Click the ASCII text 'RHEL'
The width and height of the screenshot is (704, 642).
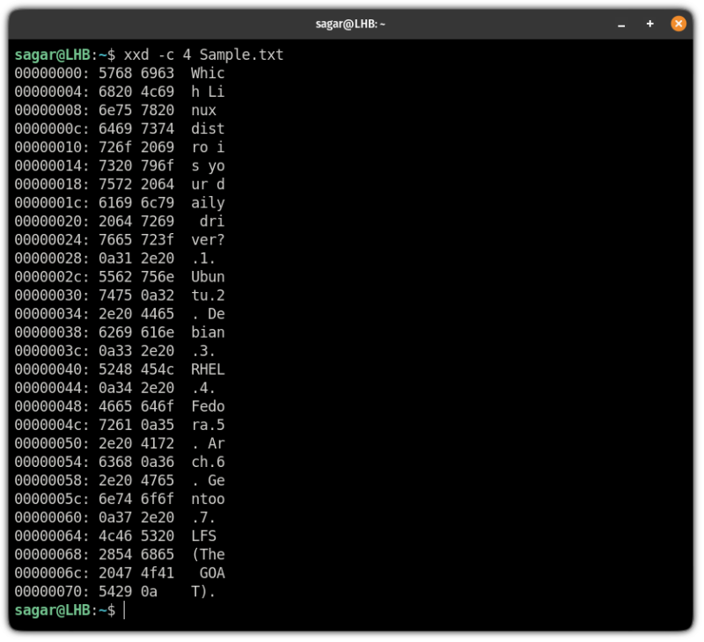(x=208, y=369)
